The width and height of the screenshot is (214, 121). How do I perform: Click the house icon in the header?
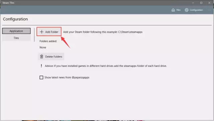pyautogui.click(x=173, y=10)
